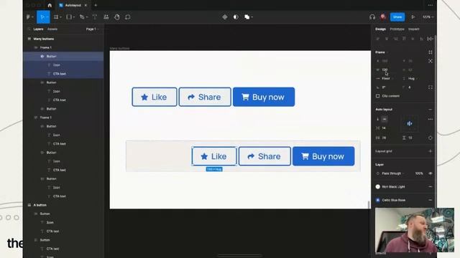Open the Pass through blend dropdown
The height and width of the screenshot is (258, 460).
pyautogui.click(x=393, y=173)
